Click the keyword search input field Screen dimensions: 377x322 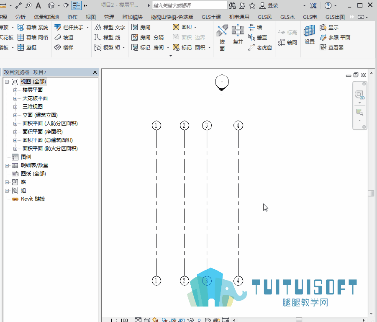(x=189, y=5)
